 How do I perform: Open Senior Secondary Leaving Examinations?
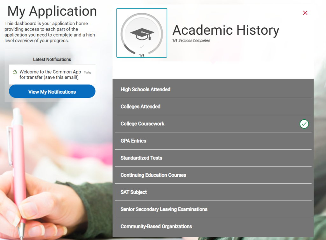164,210
